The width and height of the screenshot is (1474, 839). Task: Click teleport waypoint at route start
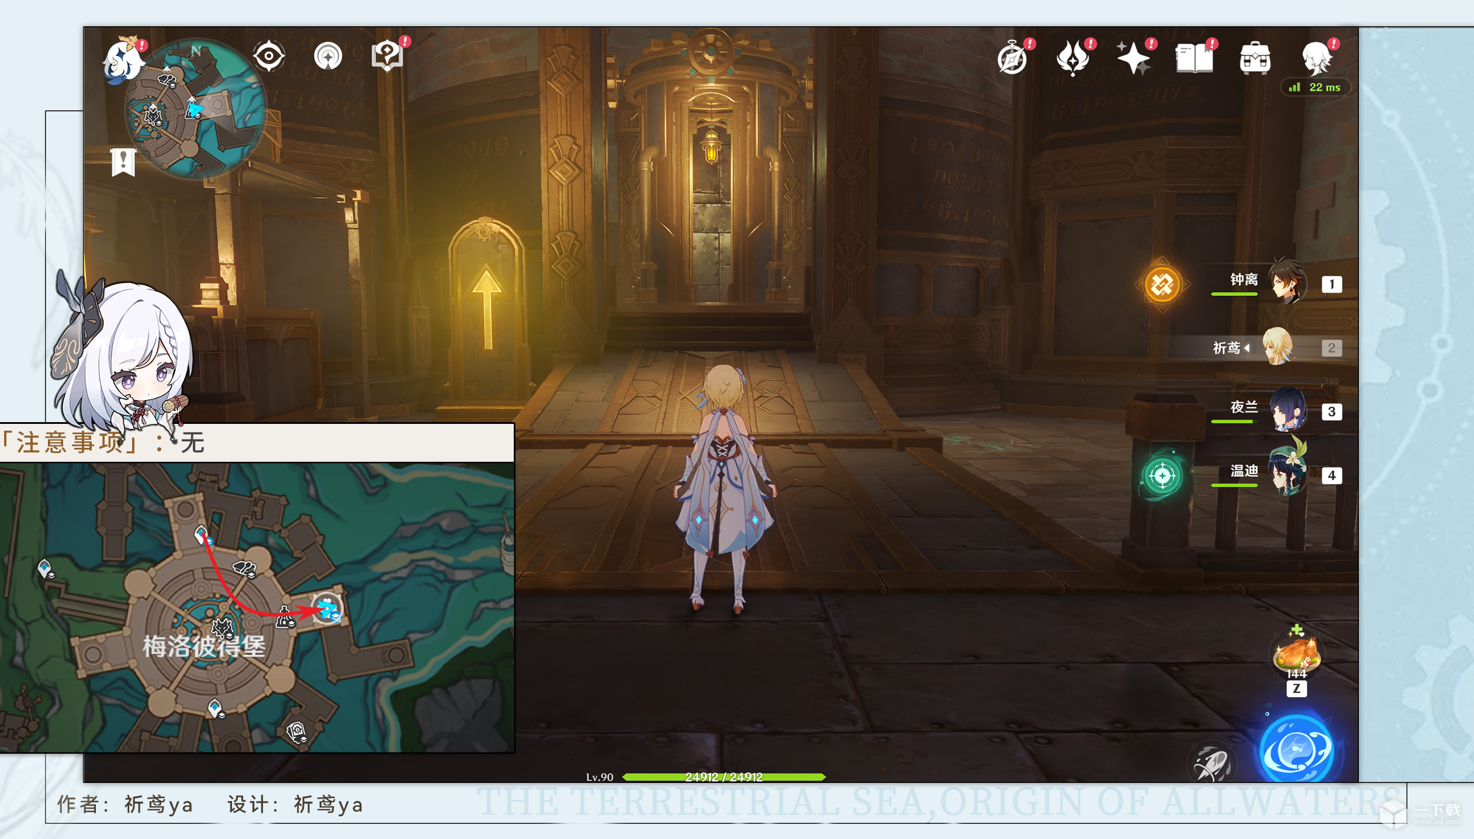point(202,535)
